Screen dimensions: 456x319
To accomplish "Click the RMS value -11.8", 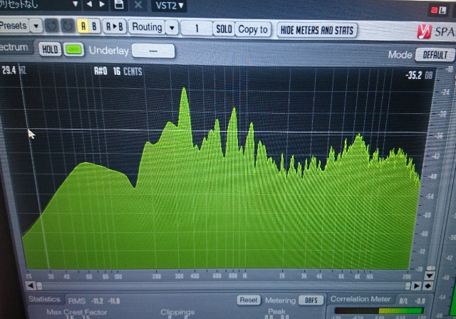I will point(114,300).
